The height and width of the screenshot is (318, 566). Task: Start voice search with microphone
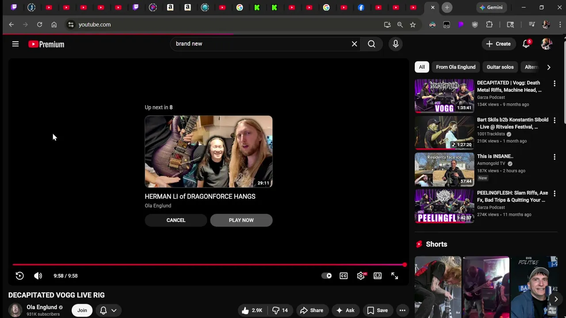tap(395, 44)
